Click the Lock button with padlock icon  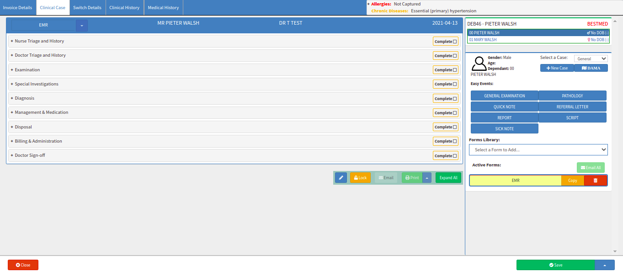coord(360,178)
